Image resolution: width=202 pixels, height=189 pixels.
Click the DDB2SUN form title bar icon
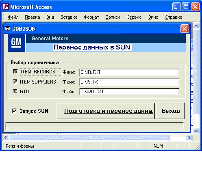tap(7, 29)
